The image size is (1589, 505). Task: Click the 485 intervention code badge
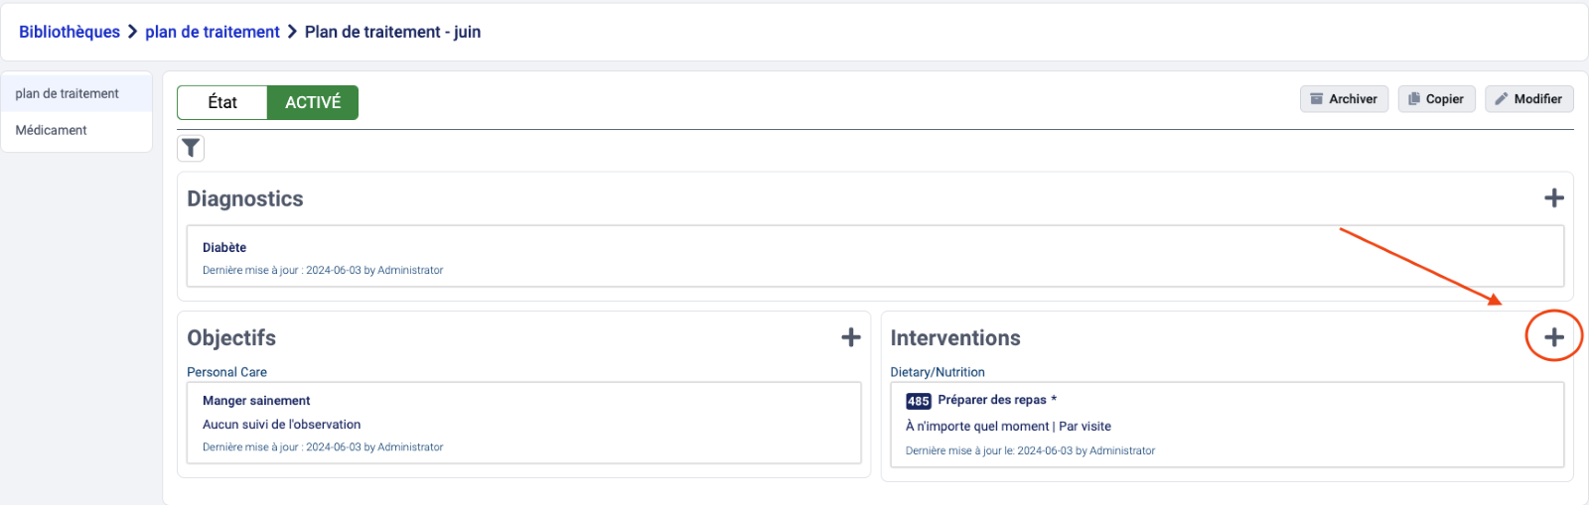pos(918,401)
